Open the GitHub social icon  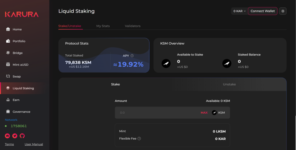22,136
